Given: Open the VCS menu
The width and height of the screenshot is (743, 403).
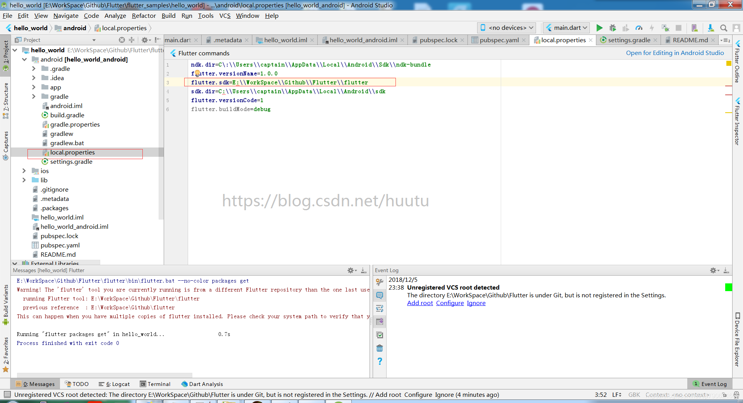Looking at the screenshot, I should click(225, 15).
